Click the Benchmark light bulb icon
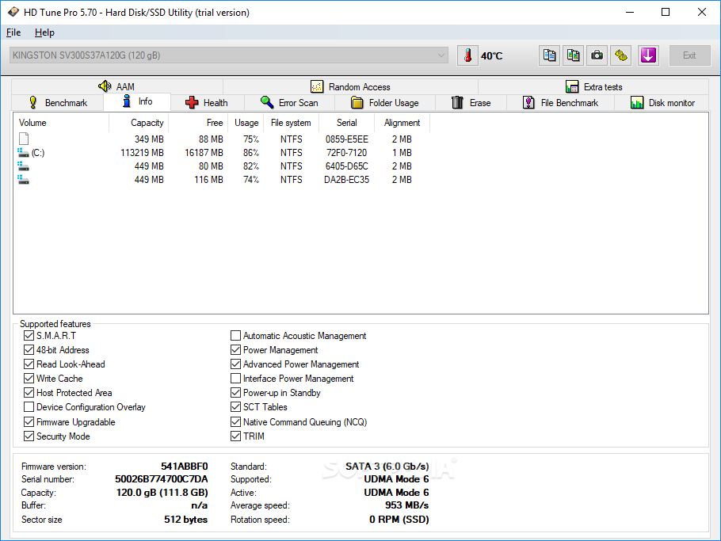721x541 pixels. point(33,102)
